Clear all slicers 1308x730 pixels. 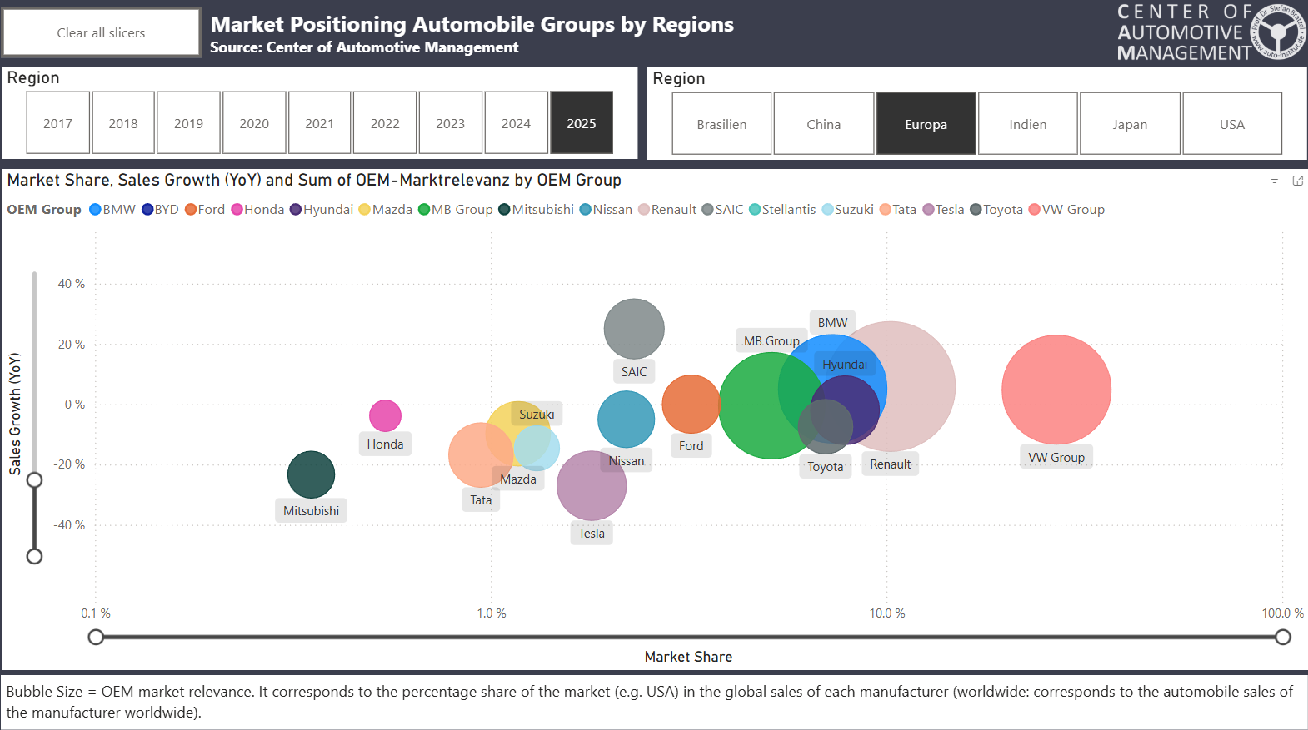click(x=102, y=33)
